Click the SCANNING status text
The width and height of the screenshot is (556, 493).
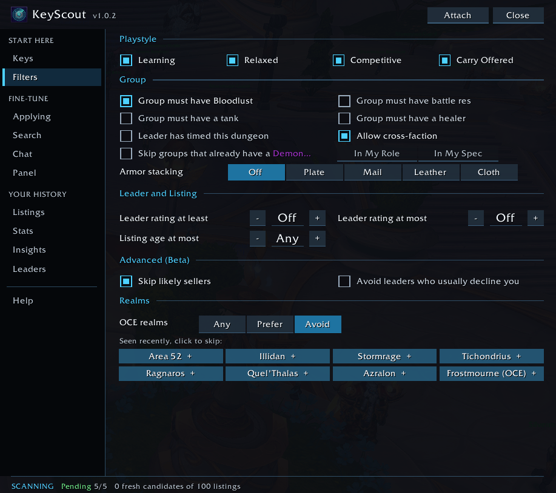[x=32, y=486]
